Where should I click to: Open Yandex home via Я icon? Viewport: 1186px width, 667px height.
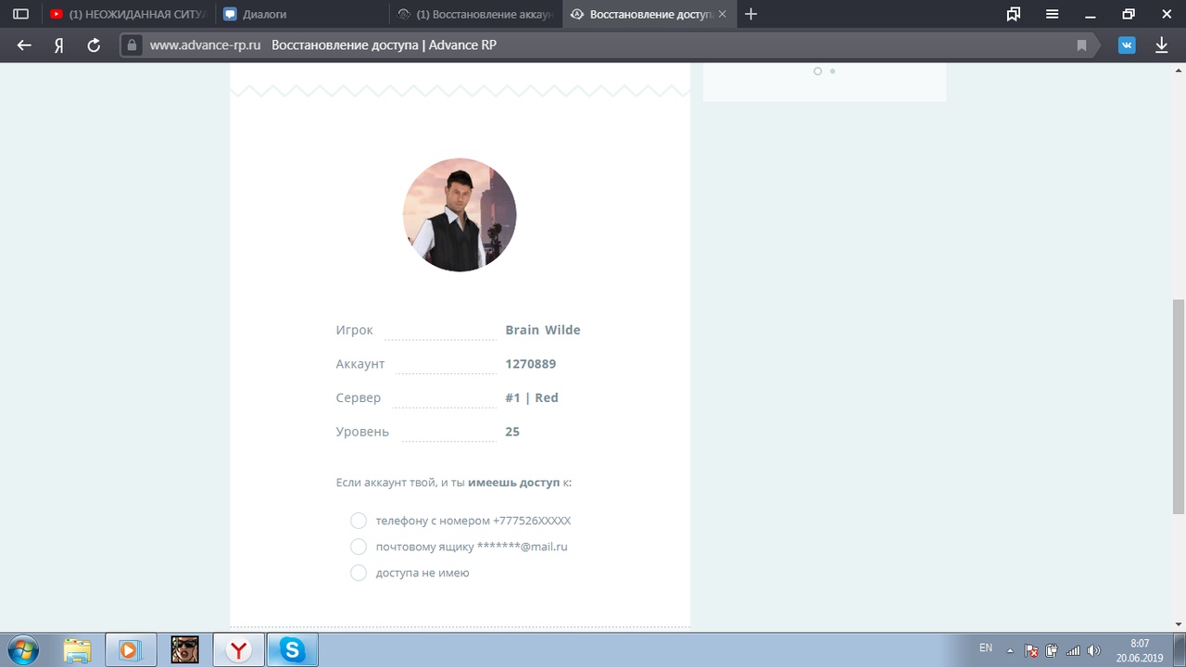coord(58,44)
